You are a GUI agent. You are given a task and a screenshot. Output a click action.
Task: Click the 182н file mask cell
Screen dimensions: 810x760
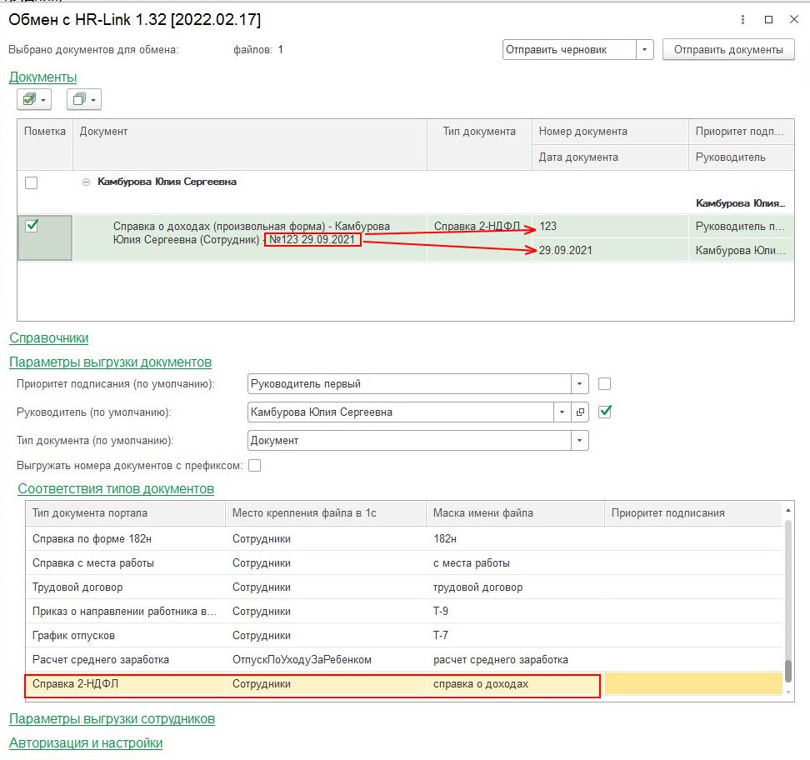pos(515,539)
